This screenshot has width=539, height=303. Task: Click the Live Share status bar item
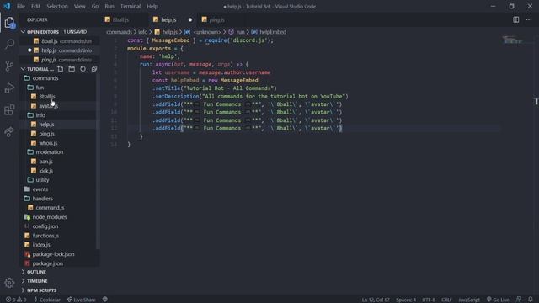82,300
